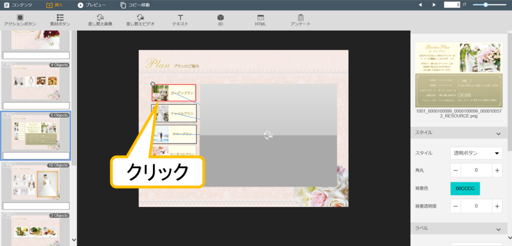Insert an Action Button (アクションボタン)
Image resolution: width=512 pixels, height=246 pixels.
click(20, 20)
